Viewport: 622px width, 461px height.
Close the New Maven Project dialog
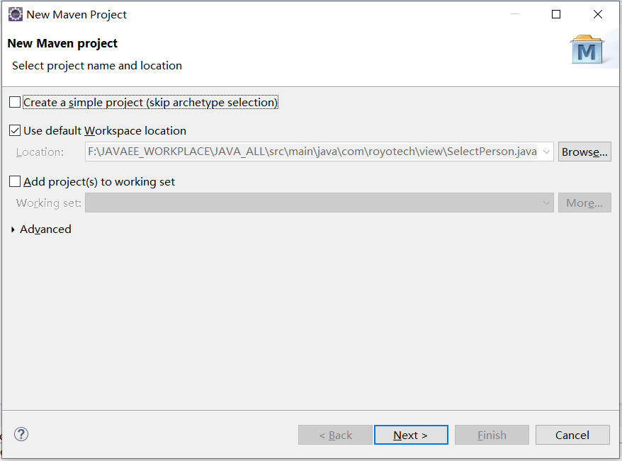click(598, 15)
